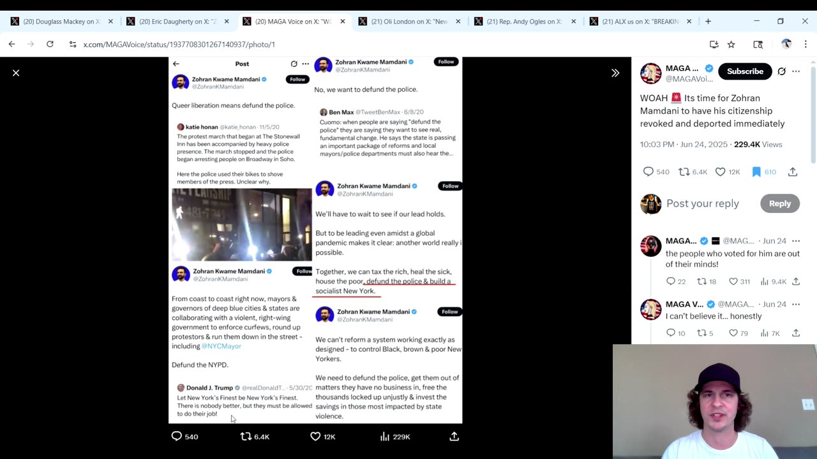Image resolution: width=817 pixels, height=459 pixels.
Task: Click the x.com address bar URL
Action: tap(179, 45)
